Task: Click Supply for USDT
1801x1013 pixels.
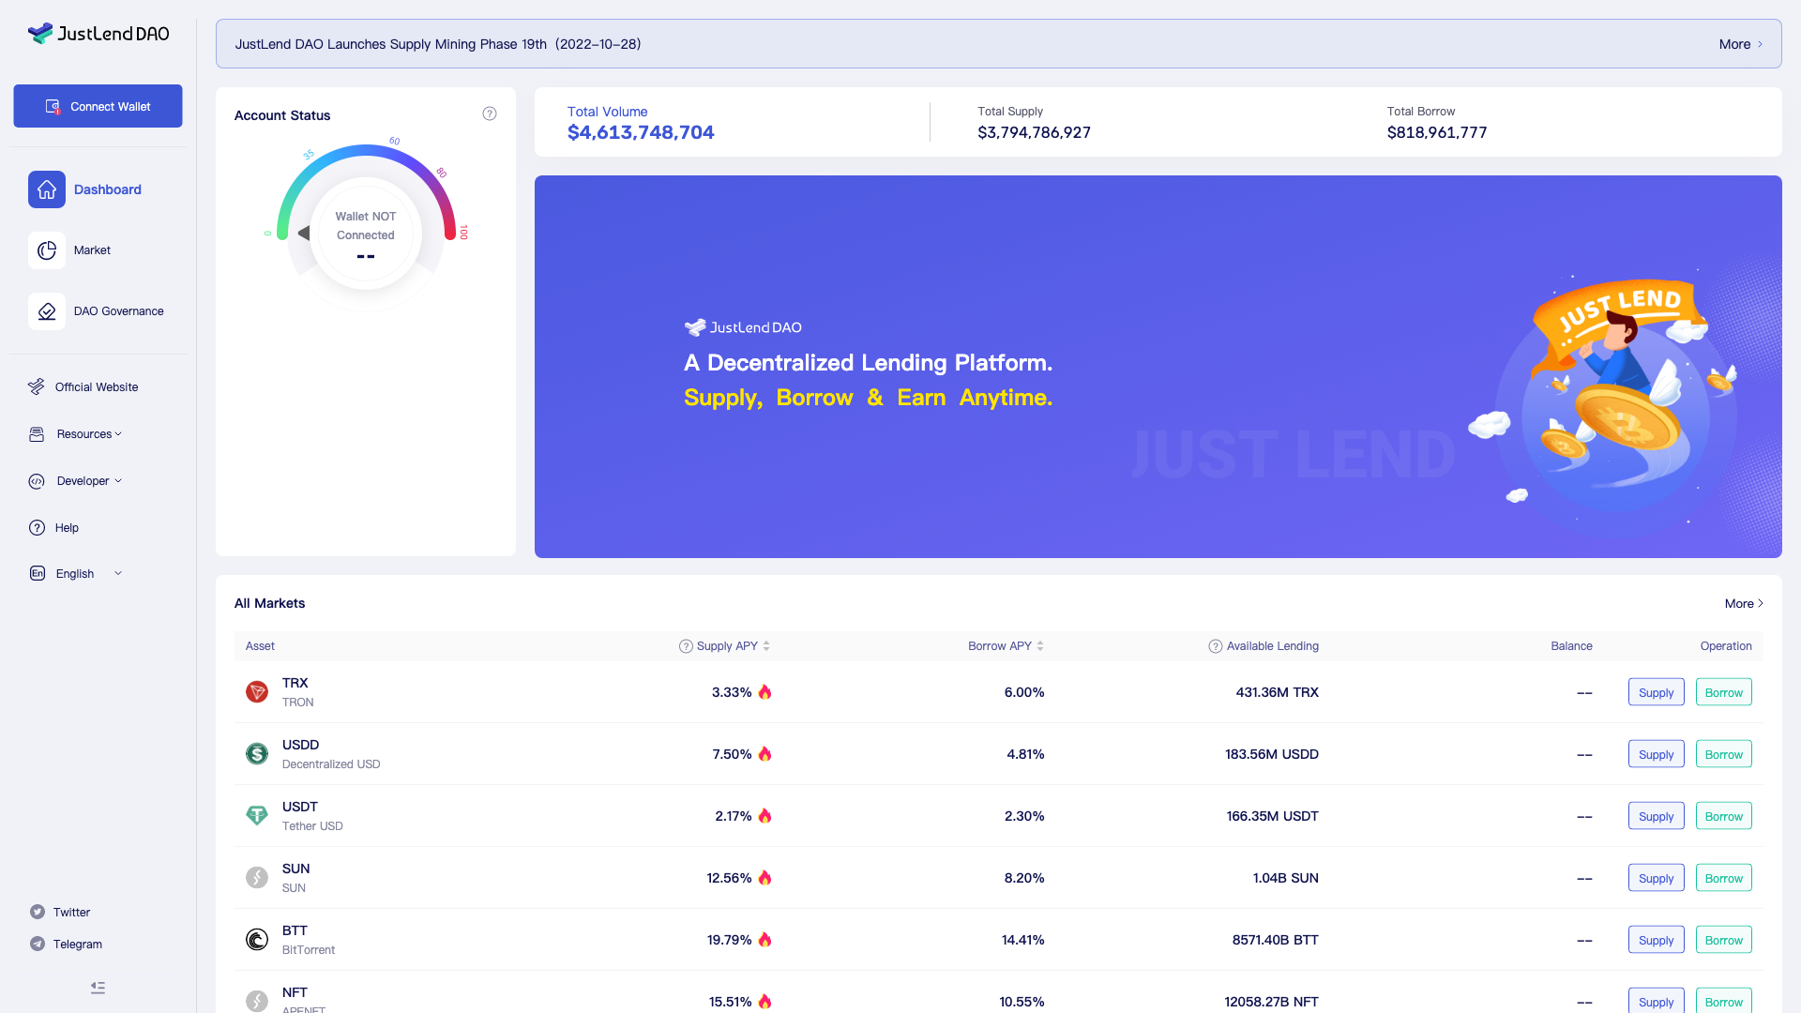Action: pyautogui.click(x=1656, y=816)
